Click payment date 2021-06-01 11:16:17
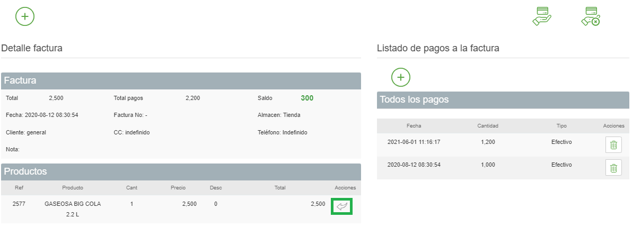The height and width of the screenshot is (236, 641). click(x=414, y=142)
